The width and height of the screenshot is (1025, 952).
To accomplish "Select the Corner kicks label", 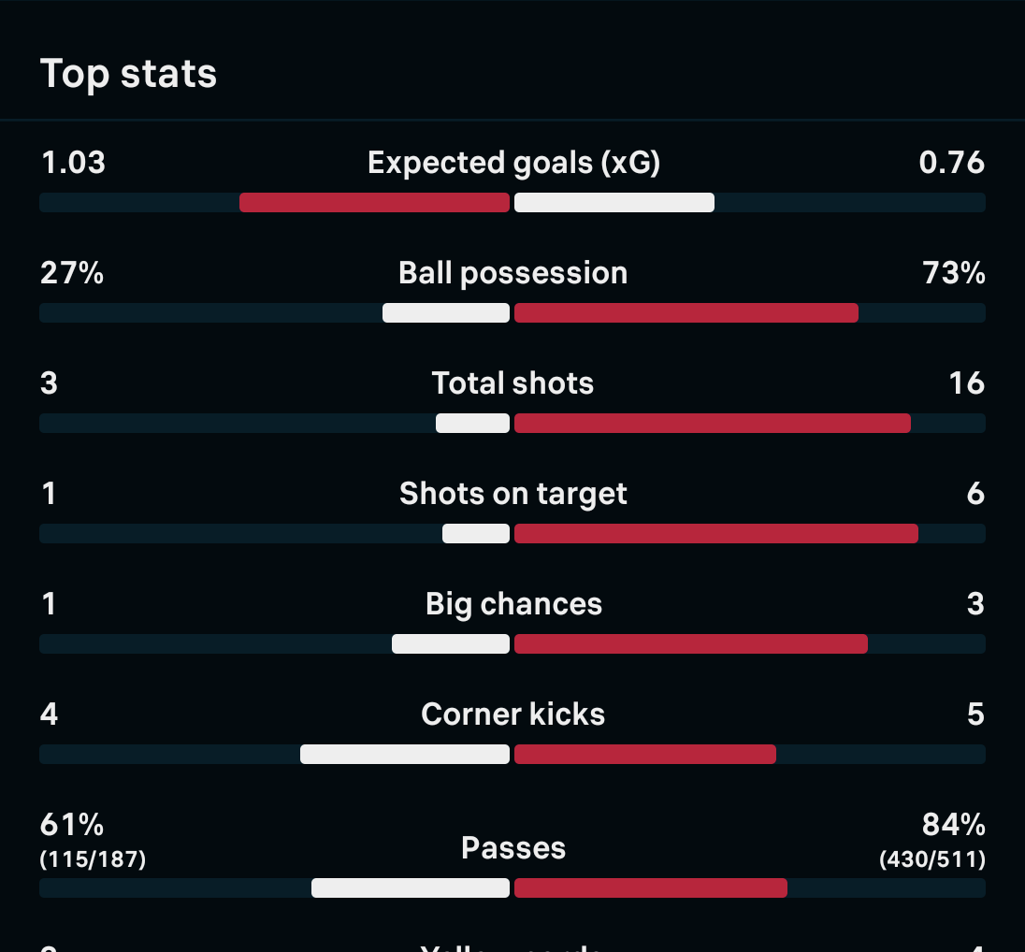I will point(512,714).
